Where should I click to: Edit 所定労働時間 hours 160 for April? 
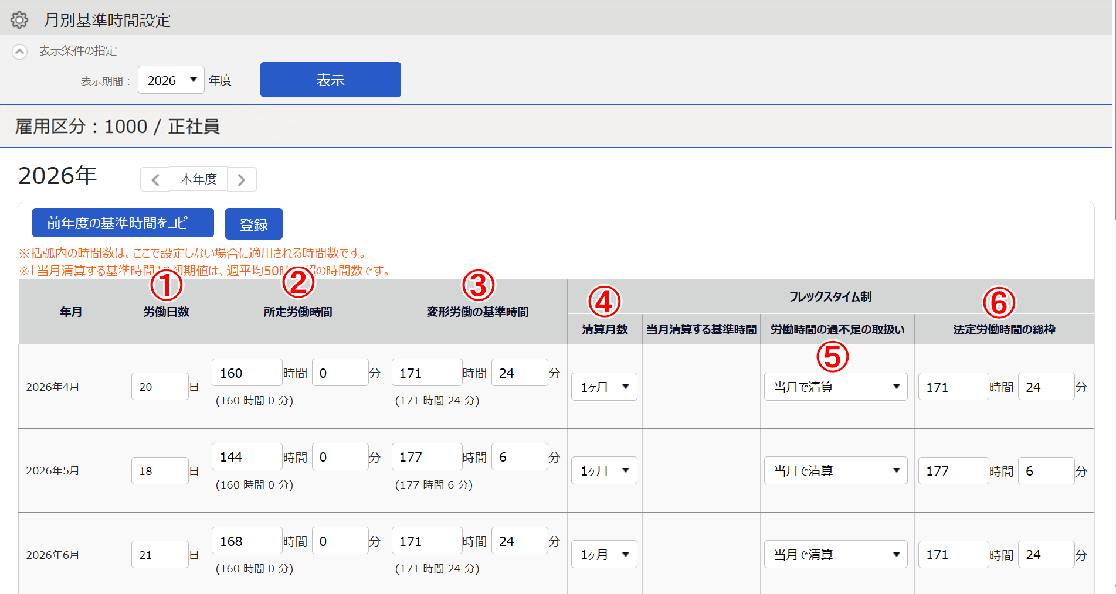[x=247, y=373]
